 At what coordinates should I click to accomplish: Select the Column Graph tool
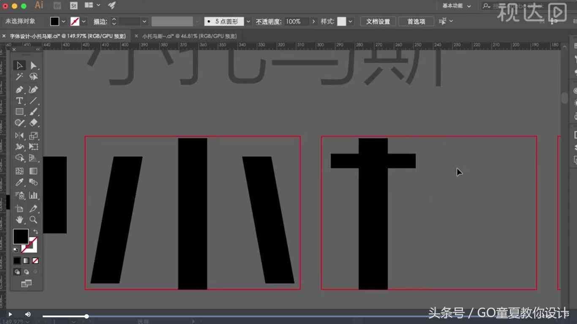pyautogui.click(x=33, y=195)
